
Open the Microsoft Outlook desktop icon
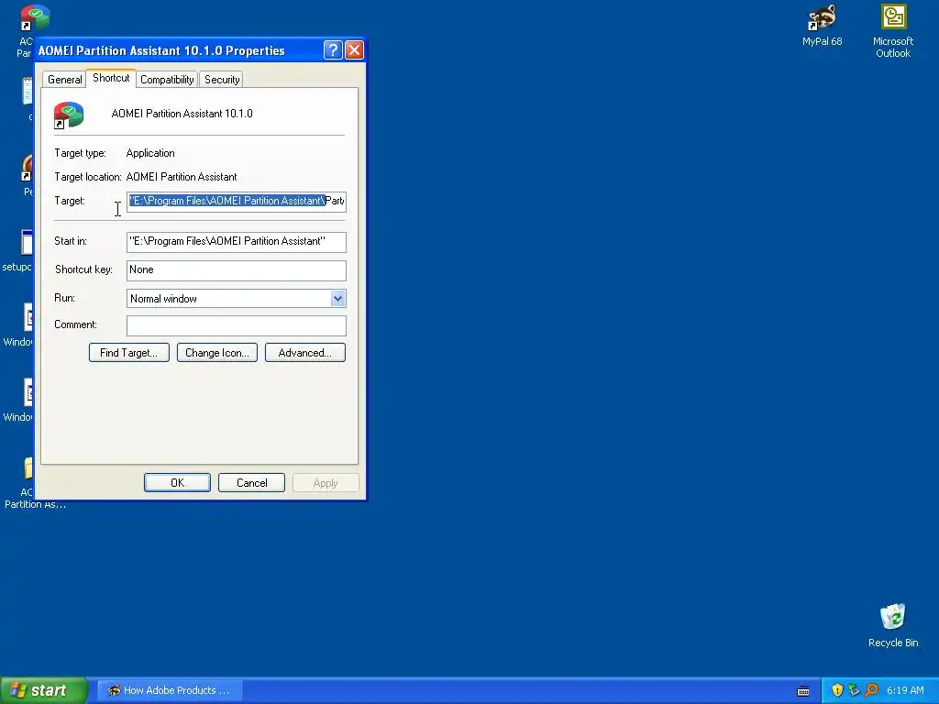(x=893, y=31)
